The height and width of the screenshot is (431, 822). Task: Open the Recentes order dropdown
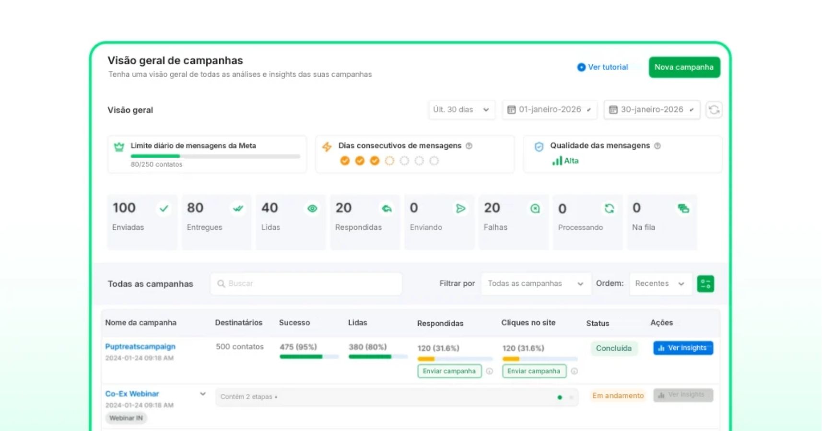click(660, 284)
